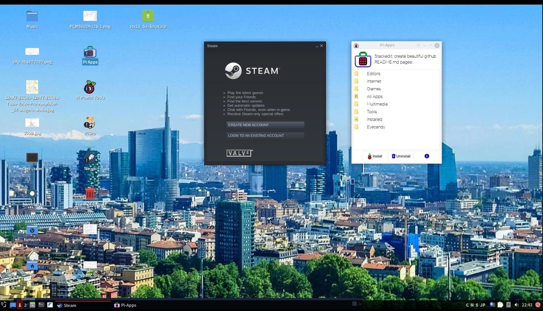
Task: Click the volume speaker icon in tray
Action: coord(516,305)
